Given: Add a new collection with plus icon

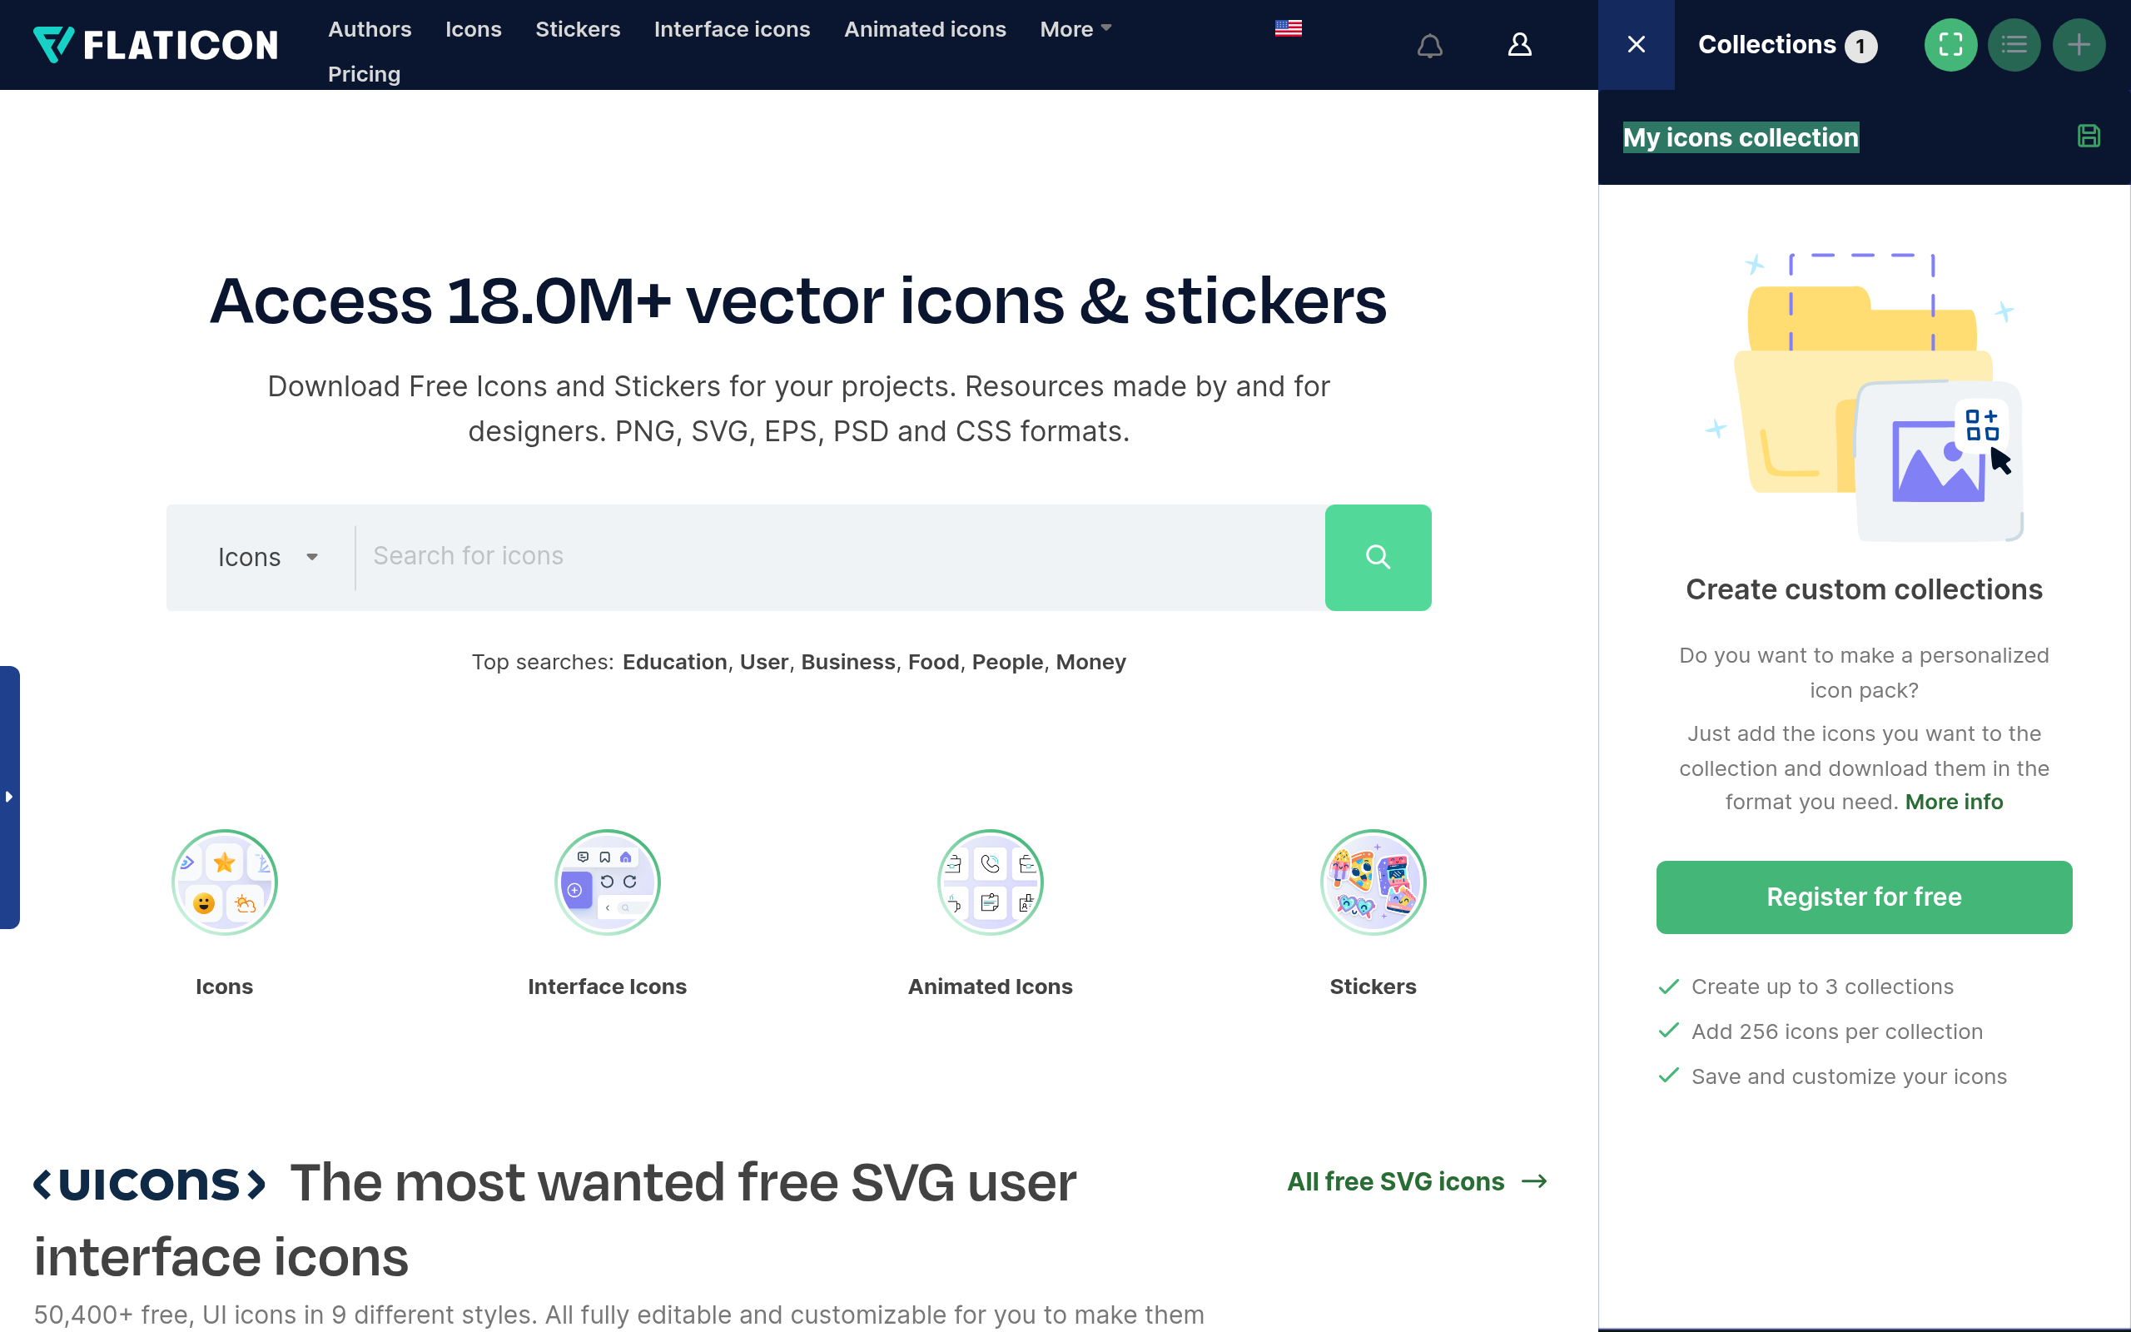Looking at the screenshot, I should tap(2079, 45).
